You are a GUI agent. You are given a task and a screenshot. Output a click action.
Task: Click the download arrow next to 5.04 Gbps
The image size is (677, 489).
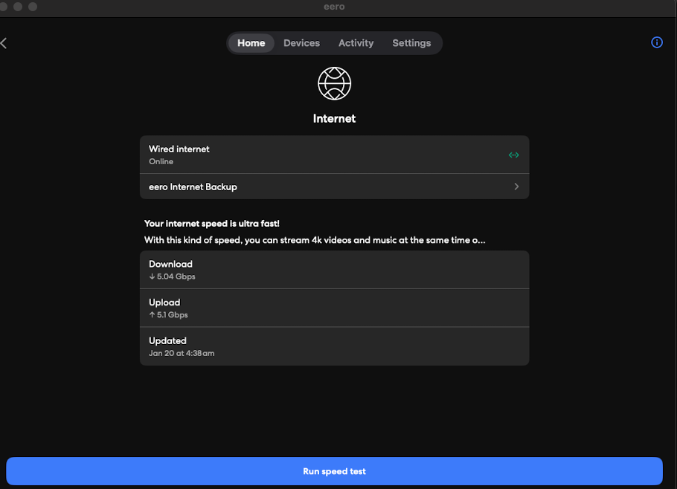pyautogui.click(x=152, y=276)
